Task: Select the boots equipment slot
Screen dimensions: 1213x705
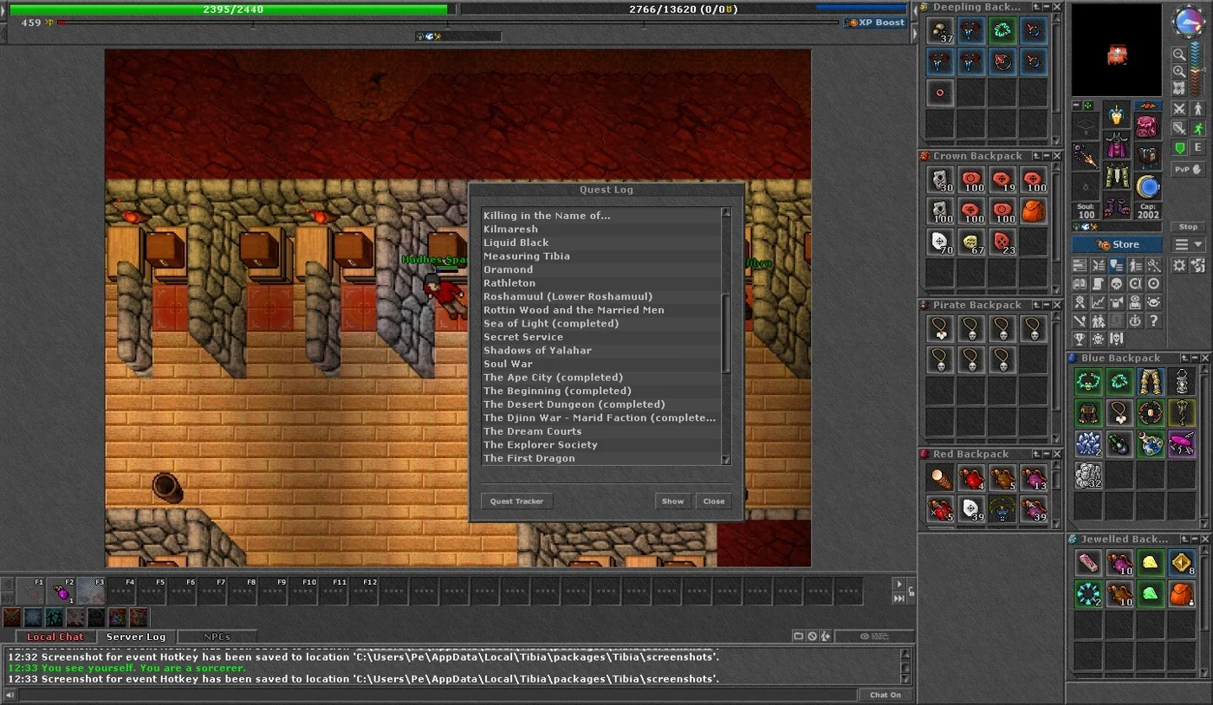Action: coord(1117,205)
